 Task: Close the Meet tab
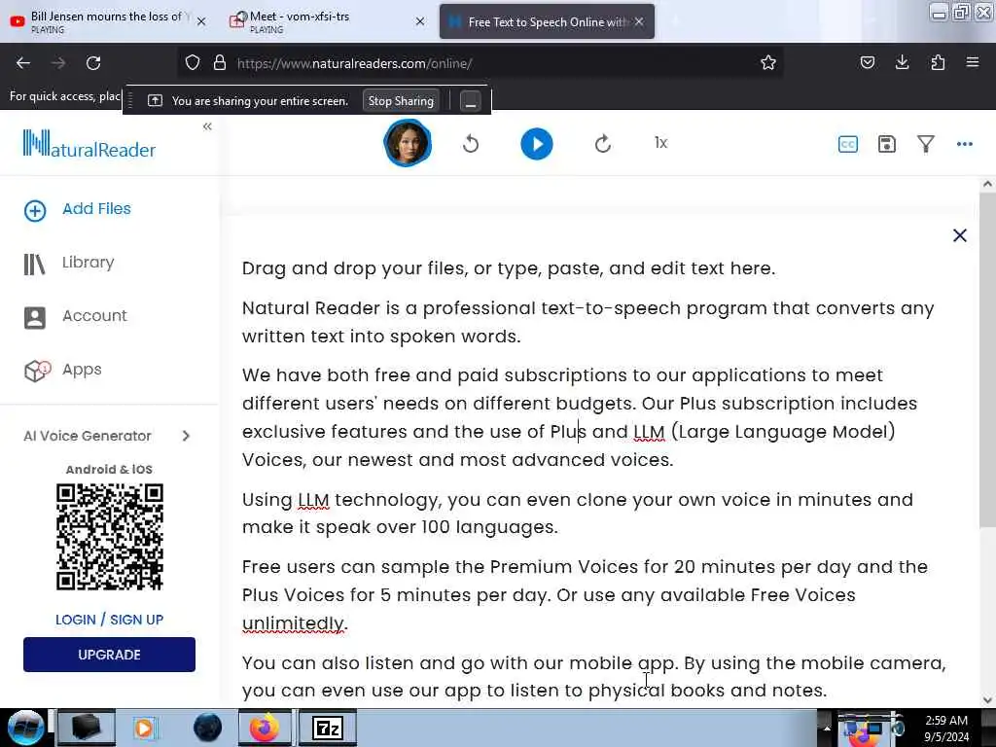click(x=420, y=21)
